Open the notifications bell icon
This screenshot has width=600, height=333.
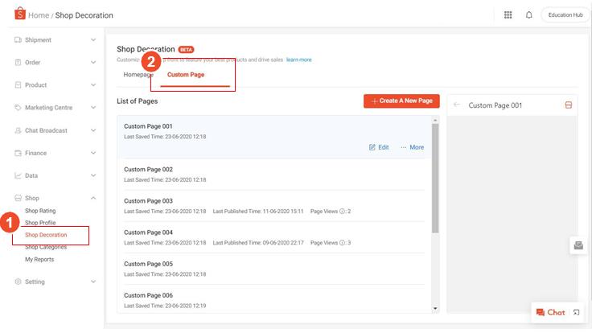[528, 14]
